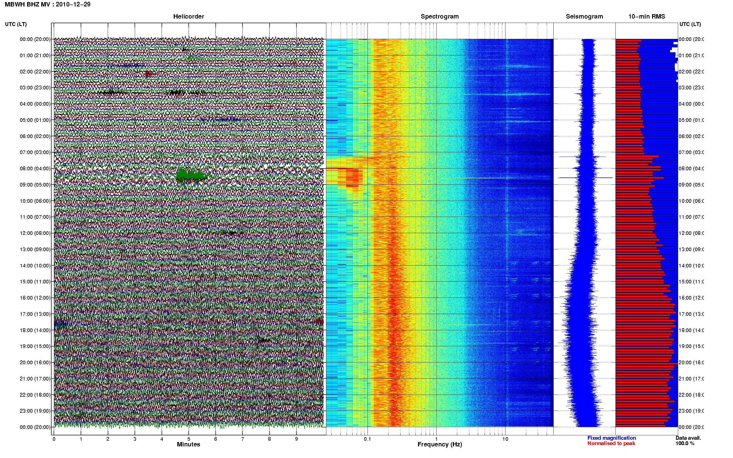This screenshot has width=733, height=458.
Task: Click the '01:00 (21:00)' left time label
Action: coord(35,55)
